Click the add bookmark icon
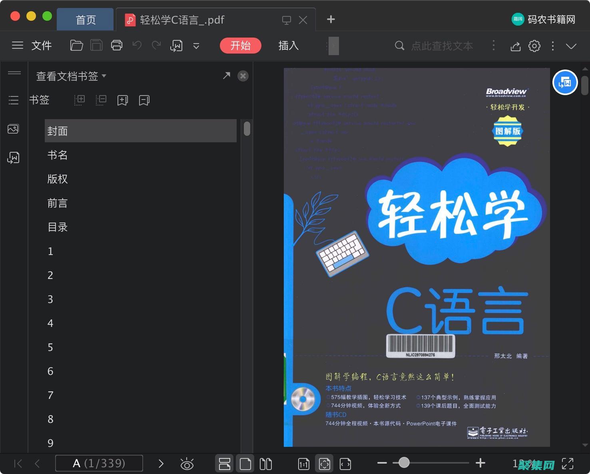The height and width of the screenshot is (474, 590). pos(122,100)
